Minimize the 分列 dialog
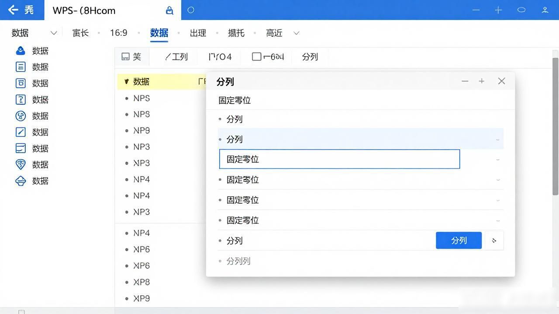The image size is (559, 314). click(465, 81)
